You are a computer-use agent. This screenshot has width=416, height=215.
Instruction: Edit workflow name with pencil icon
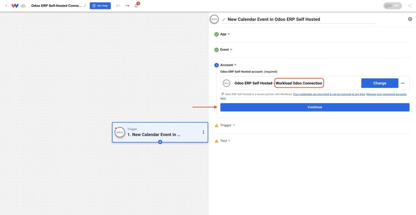(x=85, y=6)
